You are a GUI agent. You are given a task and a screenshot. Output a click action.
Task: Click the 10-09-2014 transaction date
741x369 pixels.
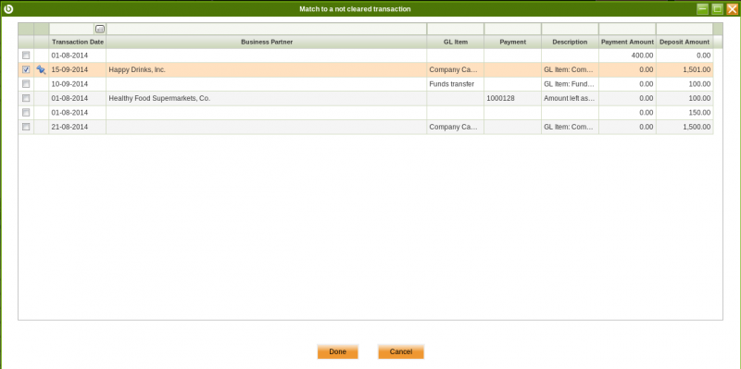click(x=70, y=84)
